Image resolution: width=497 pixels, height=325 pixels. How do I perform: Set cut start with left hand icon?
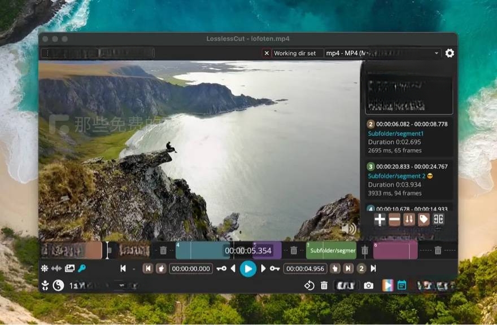[x=161, y=269]
